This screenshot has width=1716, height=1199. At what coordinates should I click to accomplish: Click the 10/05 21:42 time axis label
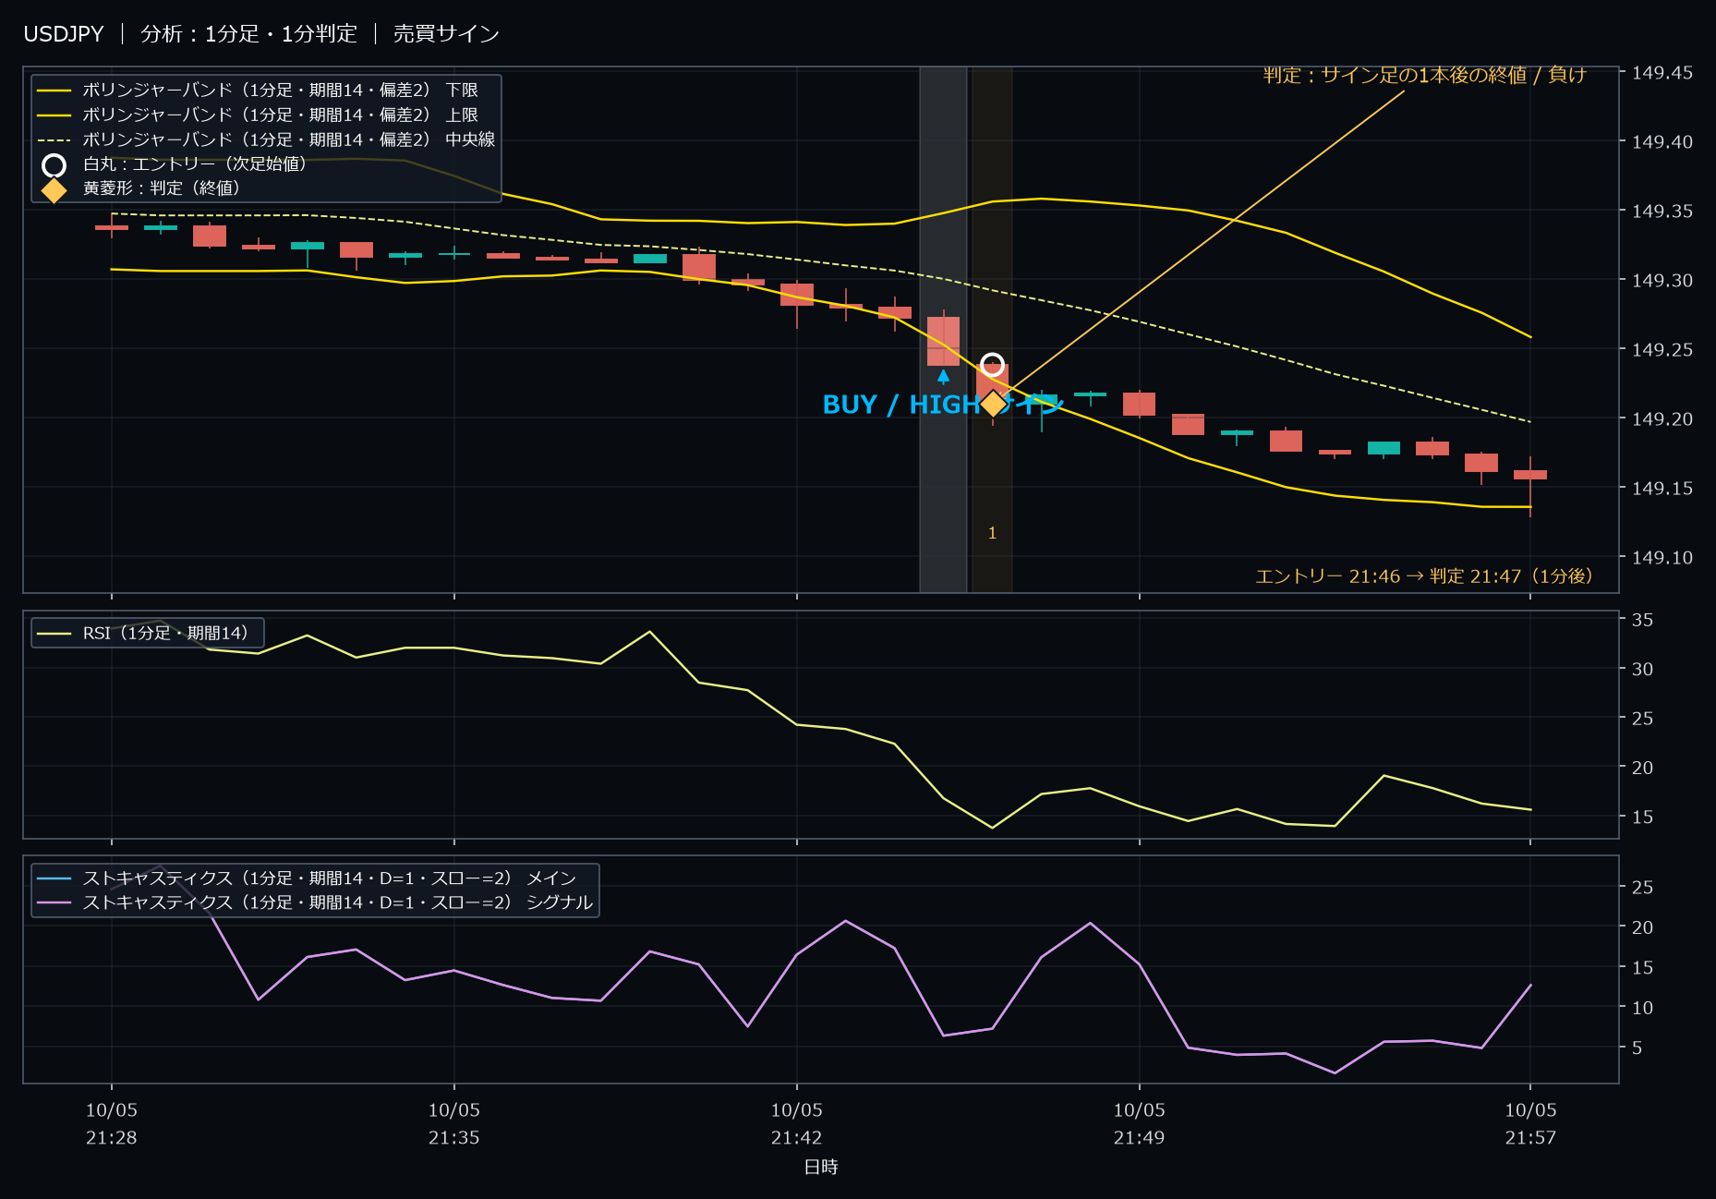pos(797,1123)
